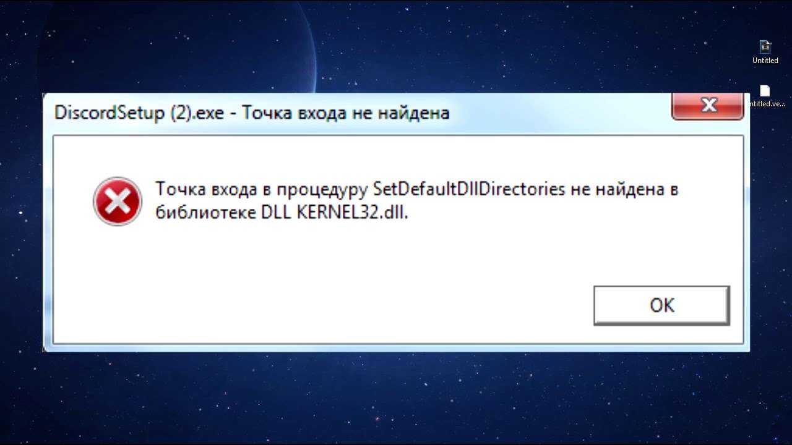Image resolution: width=792 pixels, height=445 pixels.
Task: Click the dialog's bottom glass border frame
Action: 396,348
